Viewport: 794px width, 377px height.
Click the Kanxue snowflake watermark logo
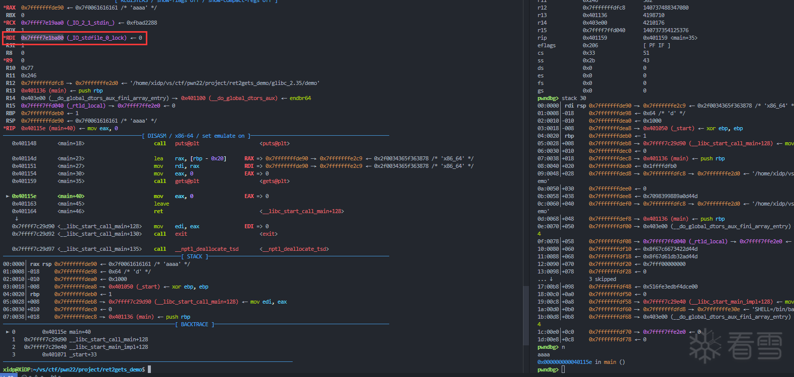tap(705, 345)
